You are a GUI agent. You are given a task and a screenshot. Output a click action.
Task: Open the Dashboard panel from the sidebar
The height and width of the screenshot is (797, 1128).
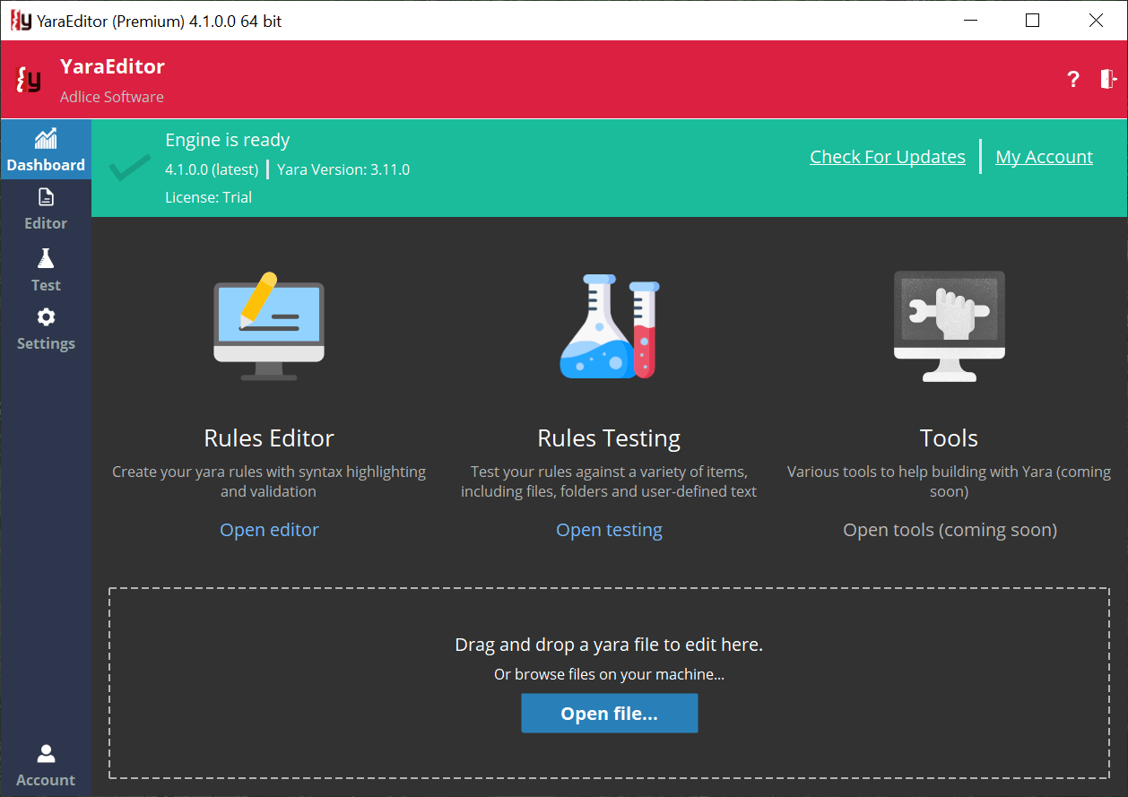pos(46,151)
